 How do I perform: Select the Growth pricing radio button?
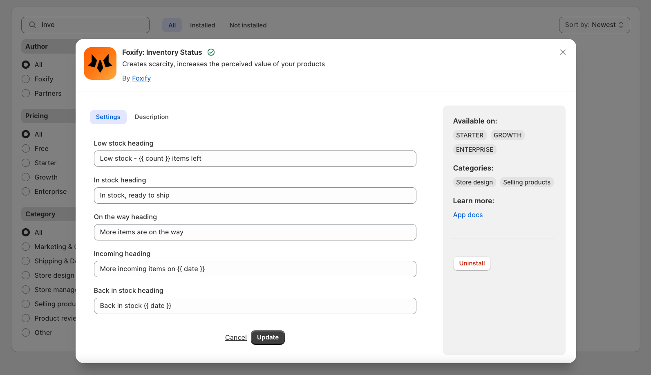point(26,177)
